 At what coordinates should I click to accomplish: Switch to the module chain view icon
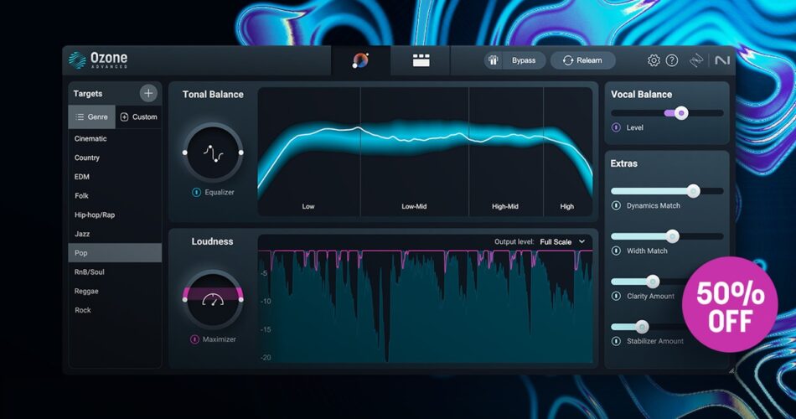421,60
